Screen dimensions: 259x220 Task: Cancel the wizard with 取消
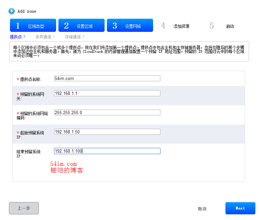pyautogui.click(x=202, y=209)
